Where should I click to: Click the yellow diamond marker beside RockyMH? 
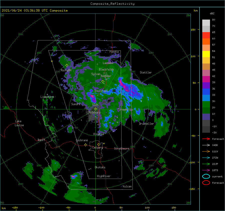point(67,65)
